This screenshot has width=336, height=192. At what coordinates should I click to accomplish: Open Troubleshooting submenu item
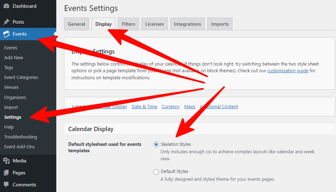point(20,137)
